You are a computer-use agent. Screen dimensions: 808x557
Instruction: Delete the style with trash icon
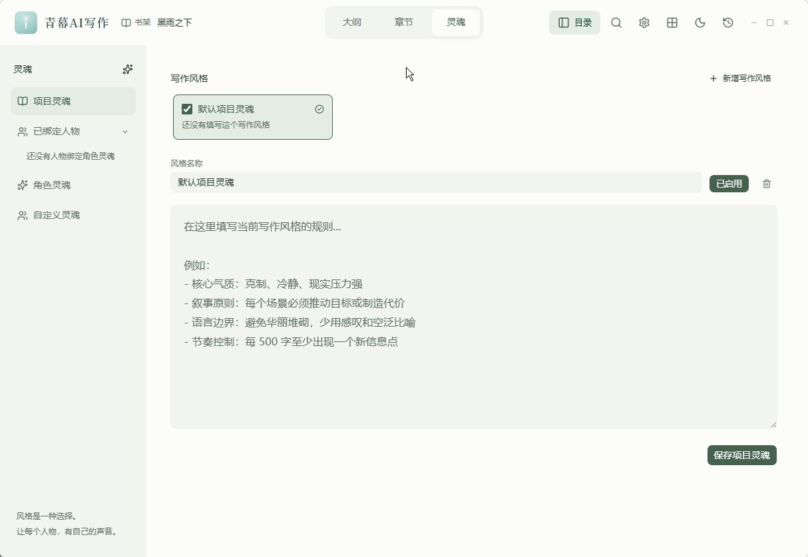point(767,184)
